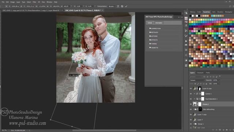Click the PSD panel icon in side dock

186,22
